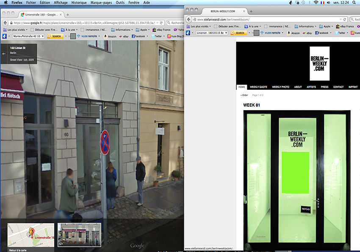Click the yellow SEARCH button in the Berlin-Weekly window
Screen dimensions: 360x252
point(238,33)
